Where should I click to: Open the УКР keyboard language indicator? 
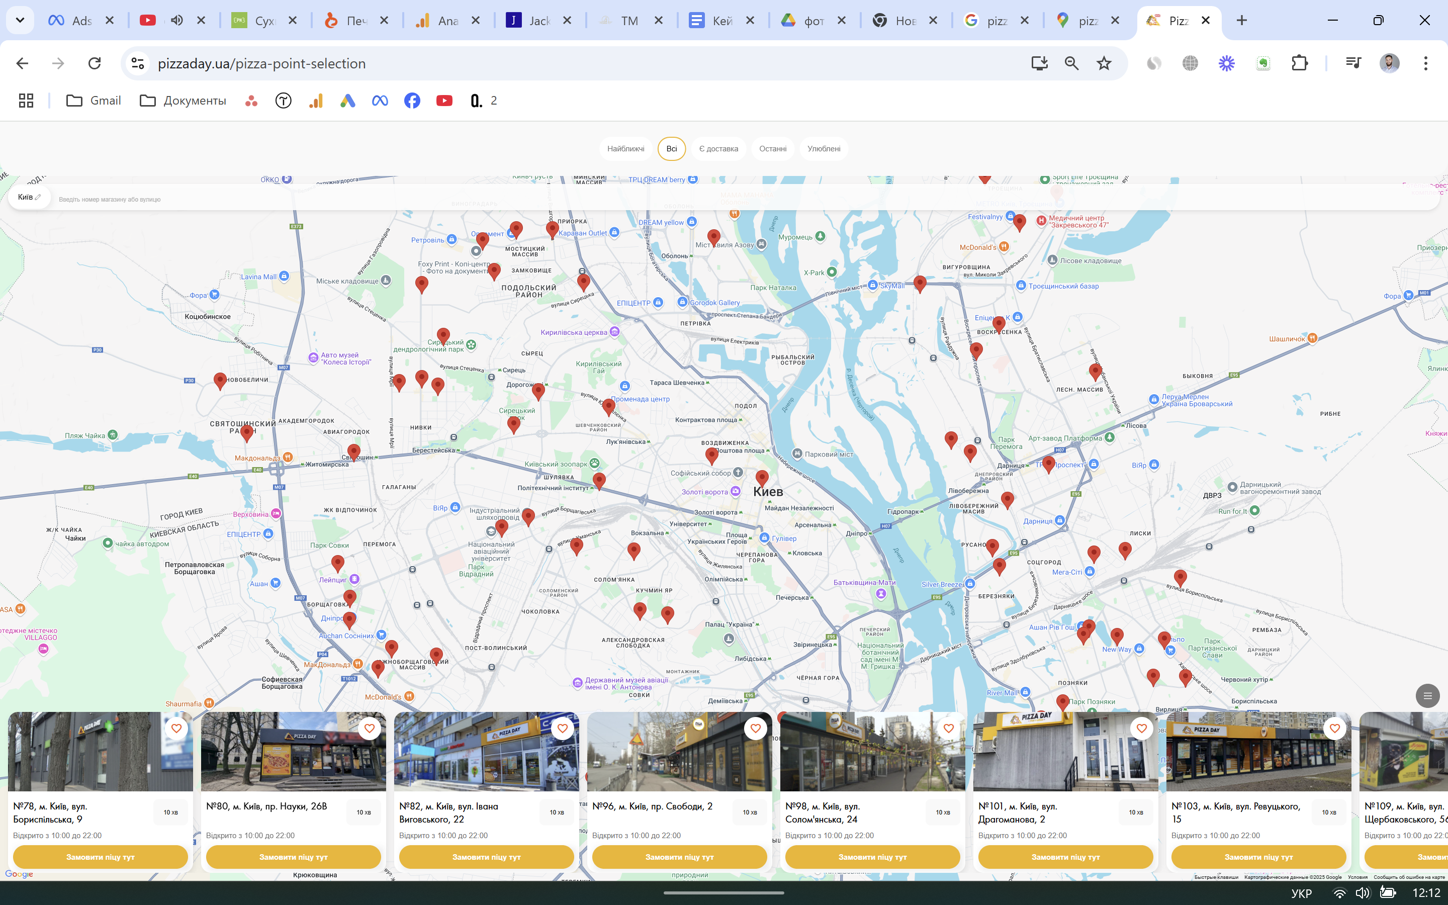[1301, 893]
